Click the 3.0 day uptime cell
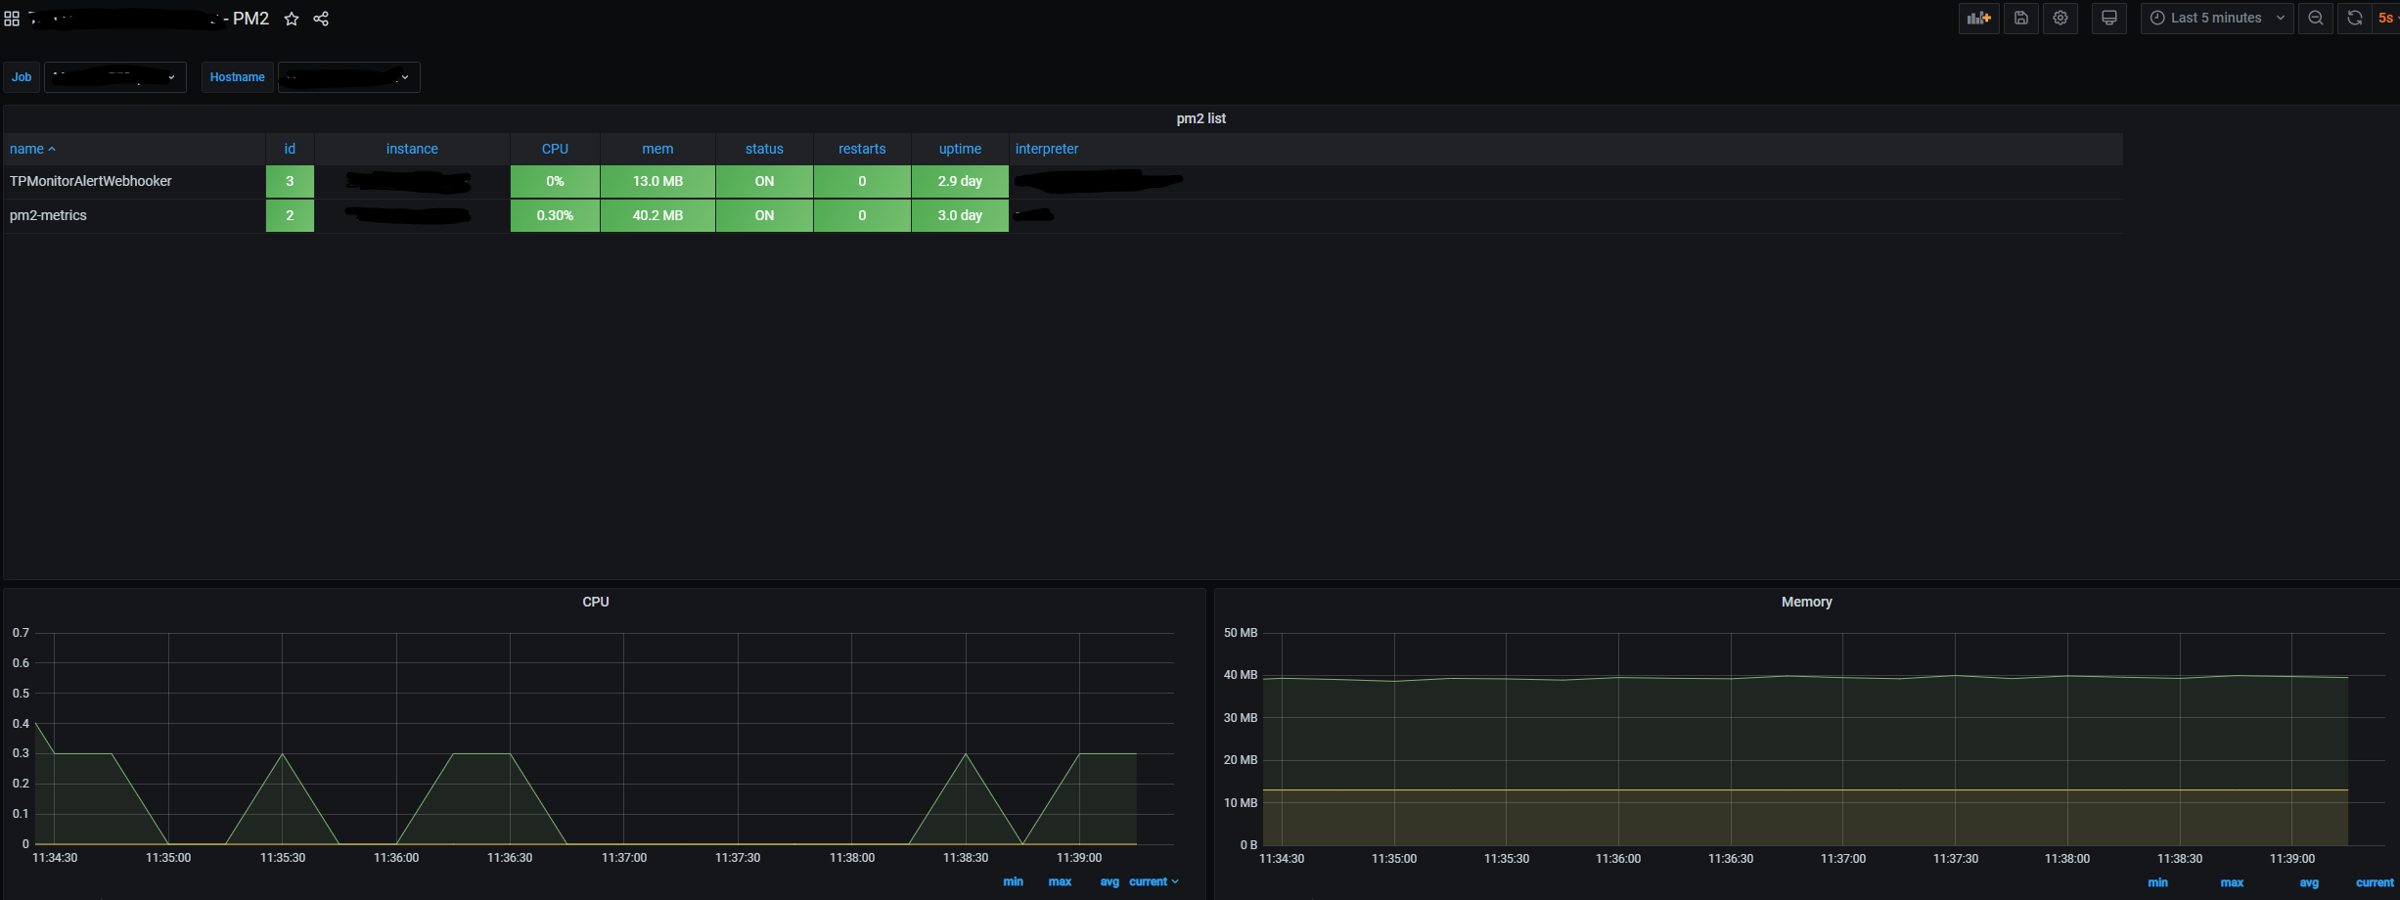This screenshot has height=900, width=2400. (x=960, y=215)
